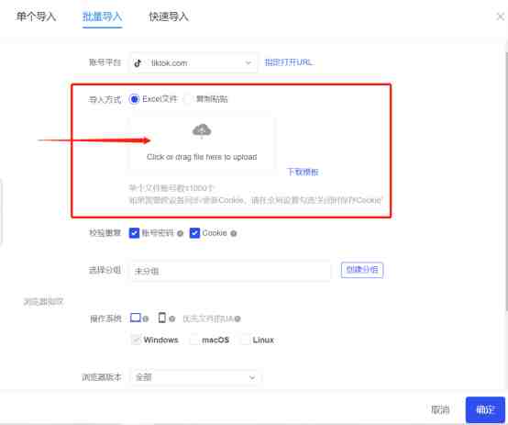Click the cloud upload icon

[202, 130]
